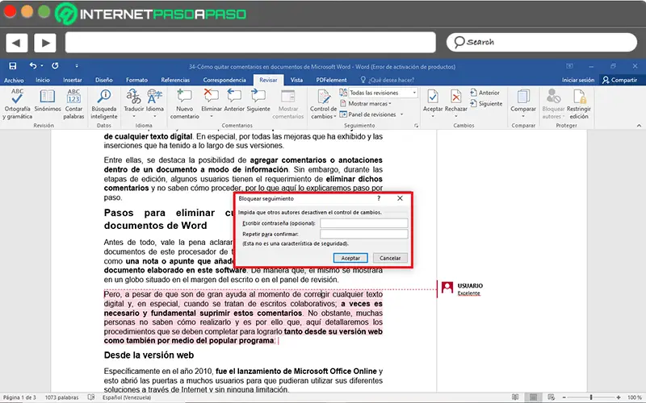Click the Escribir contraseña field

pyautogui.click(x=364, y=223)
